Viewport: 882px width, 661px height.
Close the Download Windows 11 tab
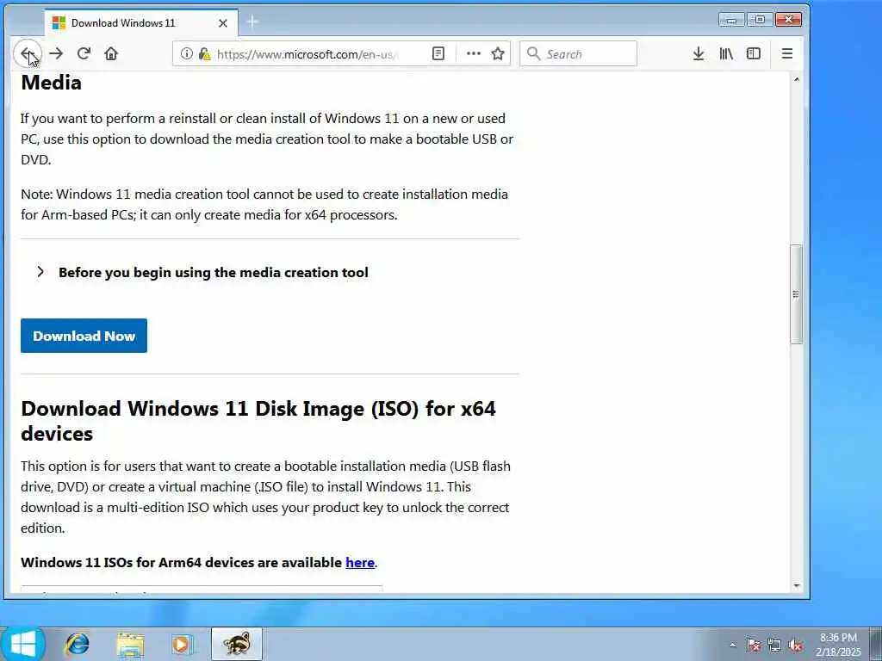(x=223, y=23)
